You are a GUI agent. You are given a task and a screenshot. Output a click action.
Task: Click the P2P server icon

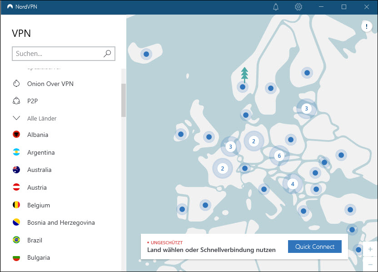click(17, 101)
